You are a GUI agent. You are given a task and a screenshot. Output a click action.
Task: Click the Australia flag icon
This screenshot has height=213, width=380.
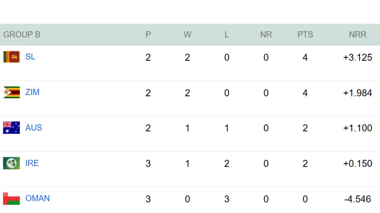click(x=11, y=128)
